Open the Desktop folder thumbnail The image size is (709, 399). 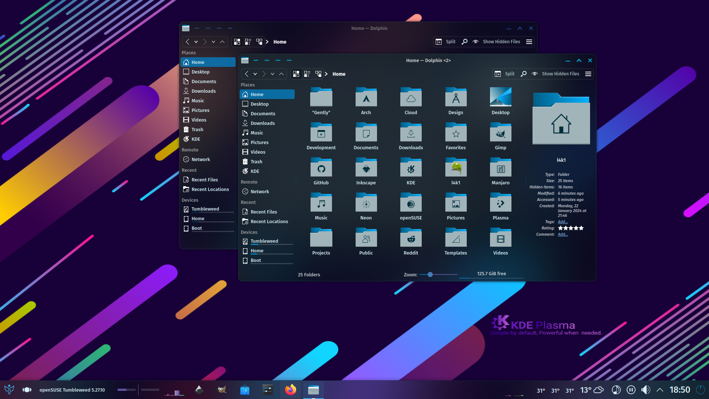point(500,97)
